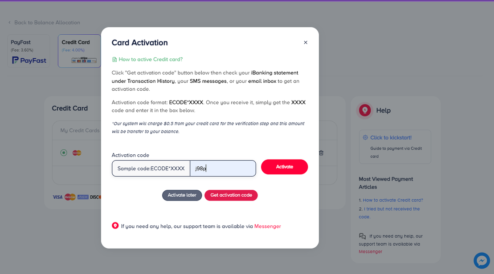The image size is (494, 274).
Task: Select the PayFast payment method tab
Action: pos(29,51)
